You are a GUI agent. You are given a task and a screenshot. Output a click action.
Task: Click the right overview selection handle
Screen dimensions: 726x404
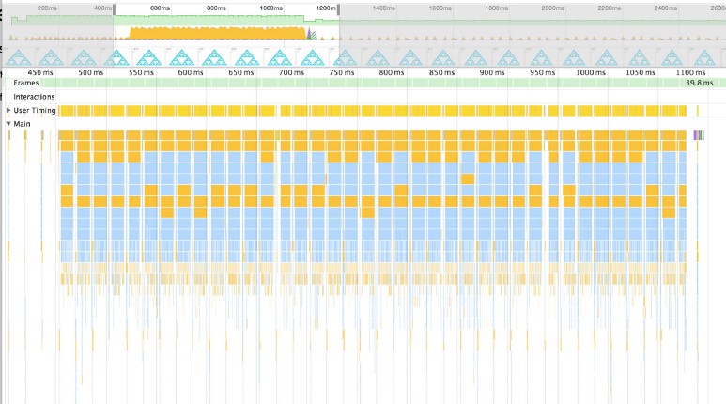pyautogui.click(x=338, y=11)
